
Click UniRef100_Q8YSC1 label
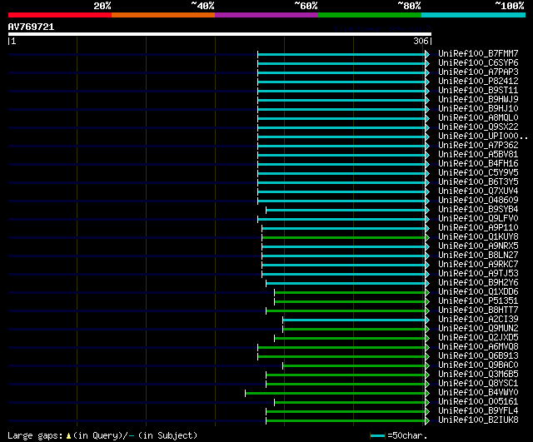click(478, 384)
